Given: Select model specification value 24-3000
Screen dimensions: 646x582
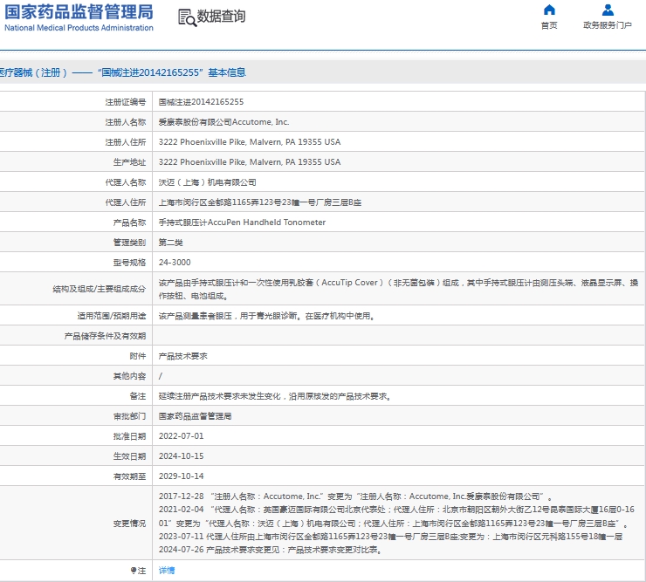Looking at the screenshot, I should tap(175, 263).
